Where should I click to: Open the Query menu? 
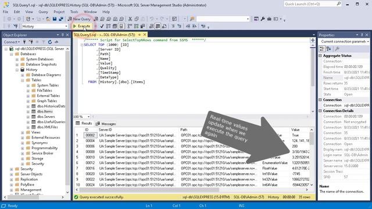43,12
